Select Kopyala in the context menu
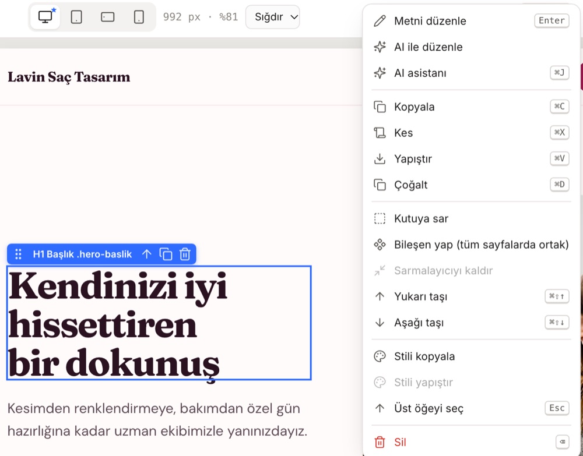 click(471, 107)
